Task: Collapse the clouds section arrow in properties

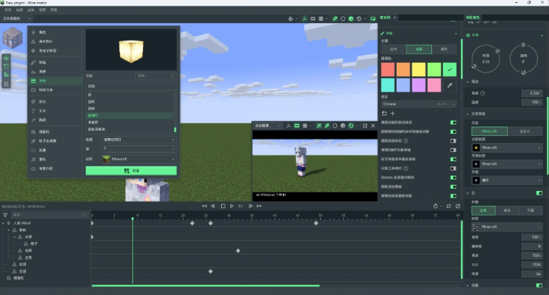Action: [x=468, y=193]
